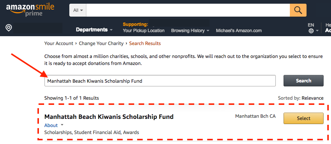Open the Manhattah Beach Kiwanis Scholarship Fund result
This screenshot has width=331, height=144.
pyautogui.click(x=109, y=117)
